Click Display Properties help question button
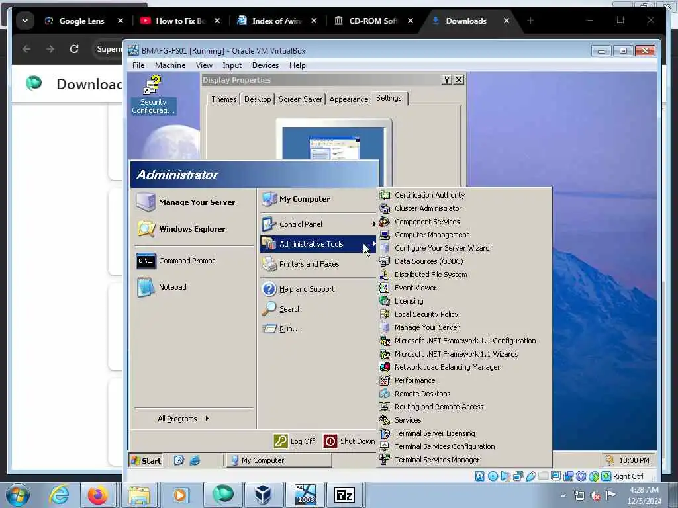This screenshot has width=678, height=508. pyautogui.click(x=447, y=80)
